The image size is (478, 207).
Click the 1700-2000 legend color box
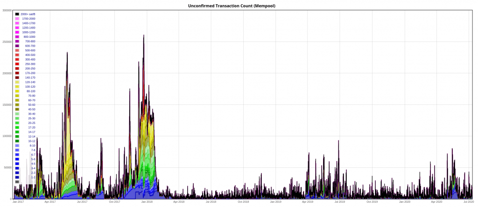17,19
